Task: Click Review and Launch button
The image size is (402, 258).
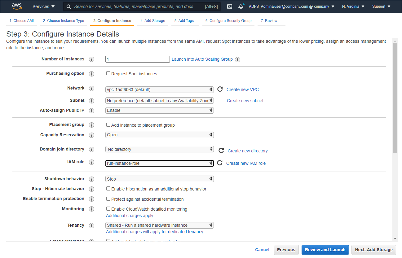Action: (325, 250)
